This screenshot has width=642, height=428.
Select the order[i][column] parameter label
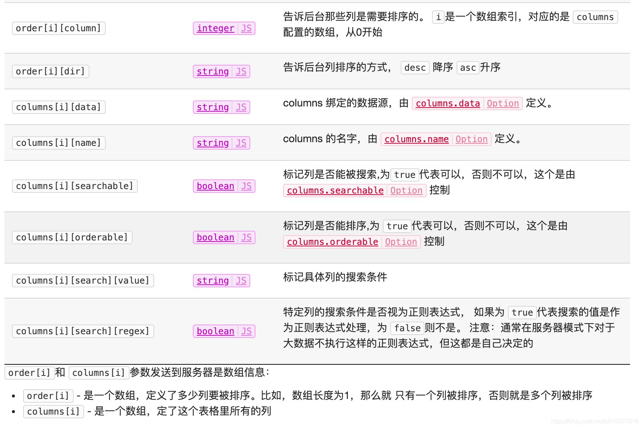58,28
